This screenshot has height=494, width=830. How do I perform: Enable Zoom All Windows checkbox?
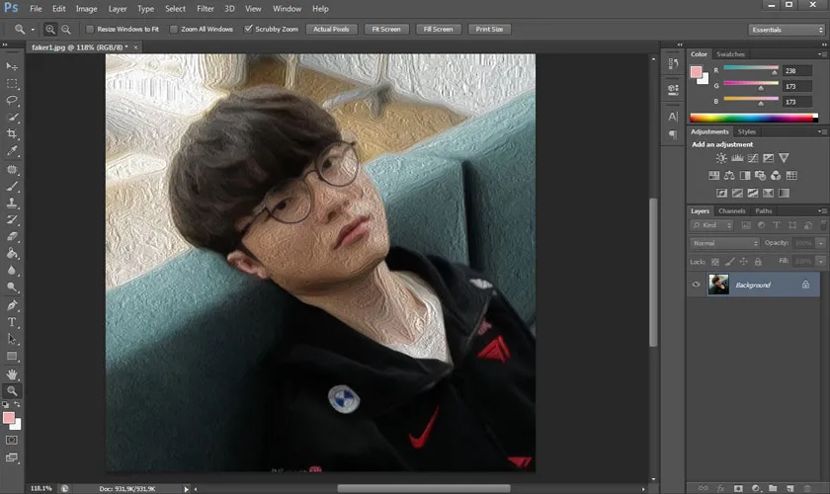tap(175, 30)
